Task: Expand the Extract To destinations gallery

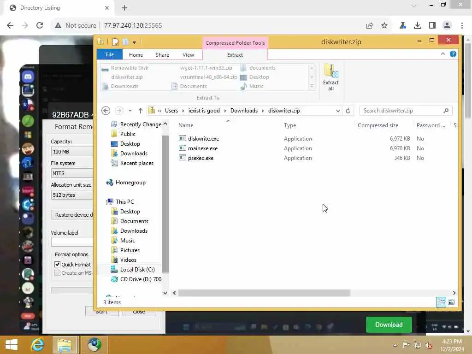Action: [312, 86]
